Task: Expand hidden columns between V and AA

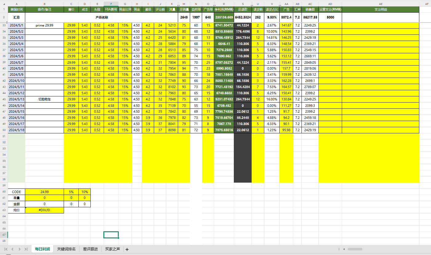Action: click(x=280, y=5)
